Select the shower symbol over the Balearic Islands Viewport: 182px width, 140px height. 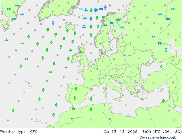[x=91, y=99]
